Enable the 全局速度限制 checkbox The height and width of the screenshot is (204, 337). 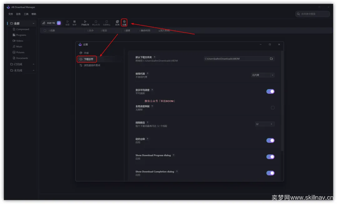(x=273, y=108)
